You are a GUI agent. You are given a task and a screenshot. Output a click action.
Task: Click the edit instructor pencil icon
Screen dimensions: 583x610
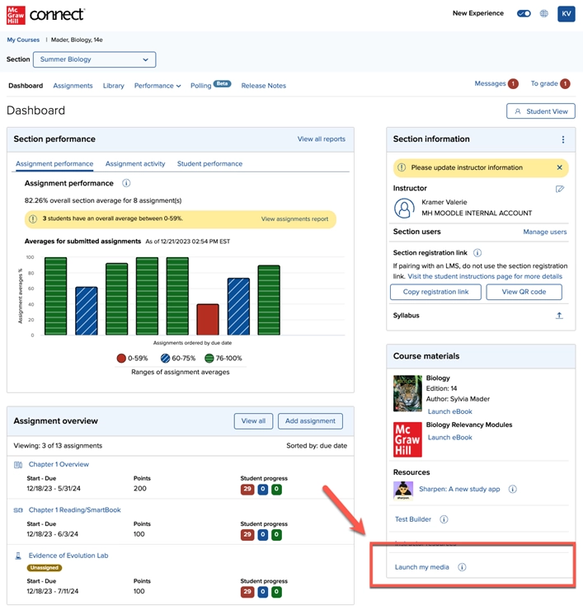560,189
